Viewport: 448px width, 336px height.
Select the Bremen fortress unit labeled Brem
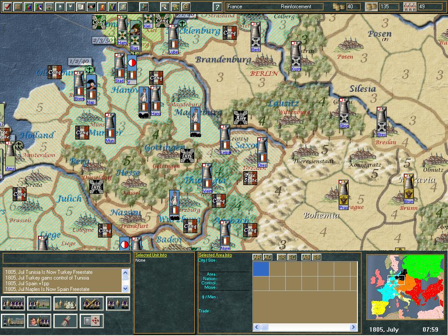(79, 86)
